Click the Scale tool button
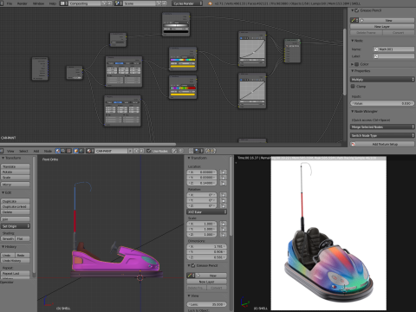This screenshot has height=312, width=416. pyautogui.click(x=16, y=178)
